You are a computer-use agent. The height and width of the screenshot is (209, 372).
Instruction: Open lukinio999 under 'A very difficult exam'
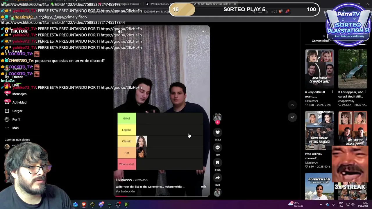tap(311, 101)
